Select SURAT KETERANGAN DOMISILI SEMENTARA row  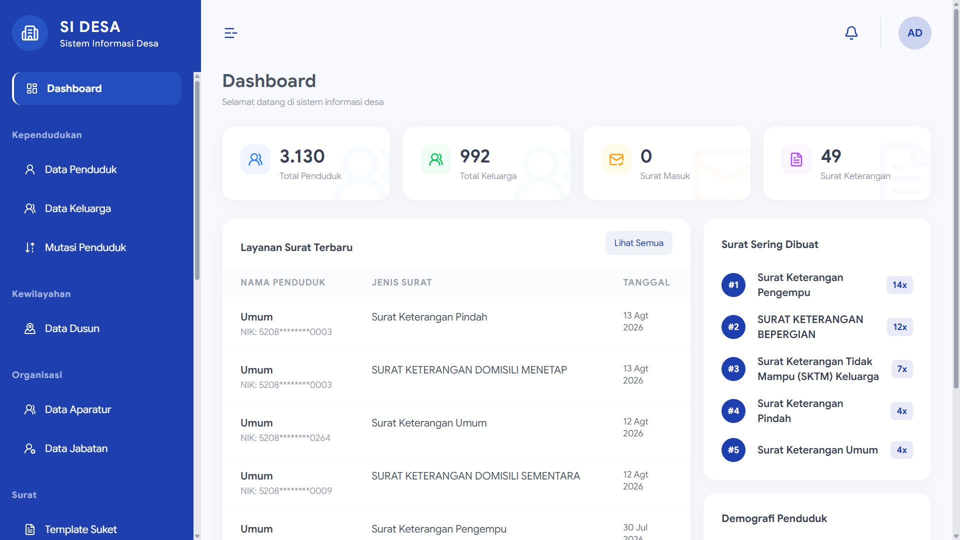click(x=456, y=483)
